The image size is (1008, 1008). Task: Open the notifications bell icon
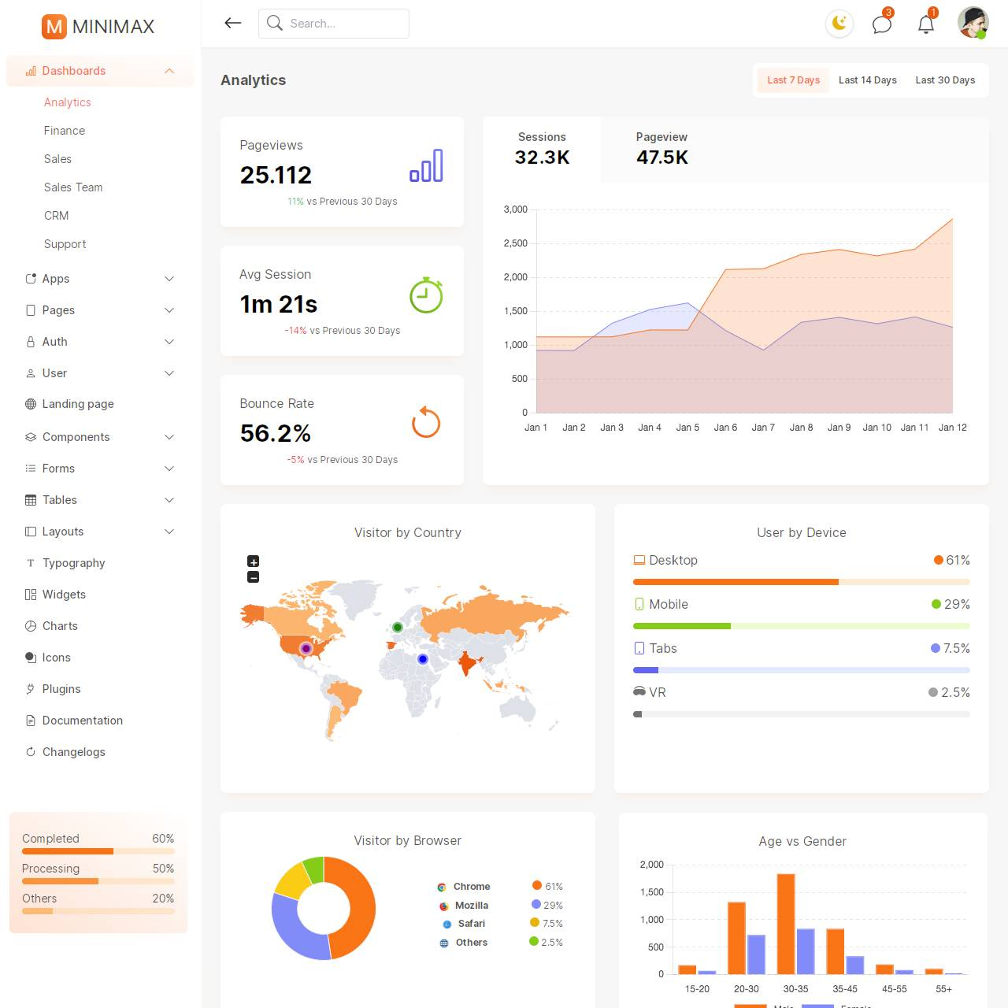pos(926,24)
